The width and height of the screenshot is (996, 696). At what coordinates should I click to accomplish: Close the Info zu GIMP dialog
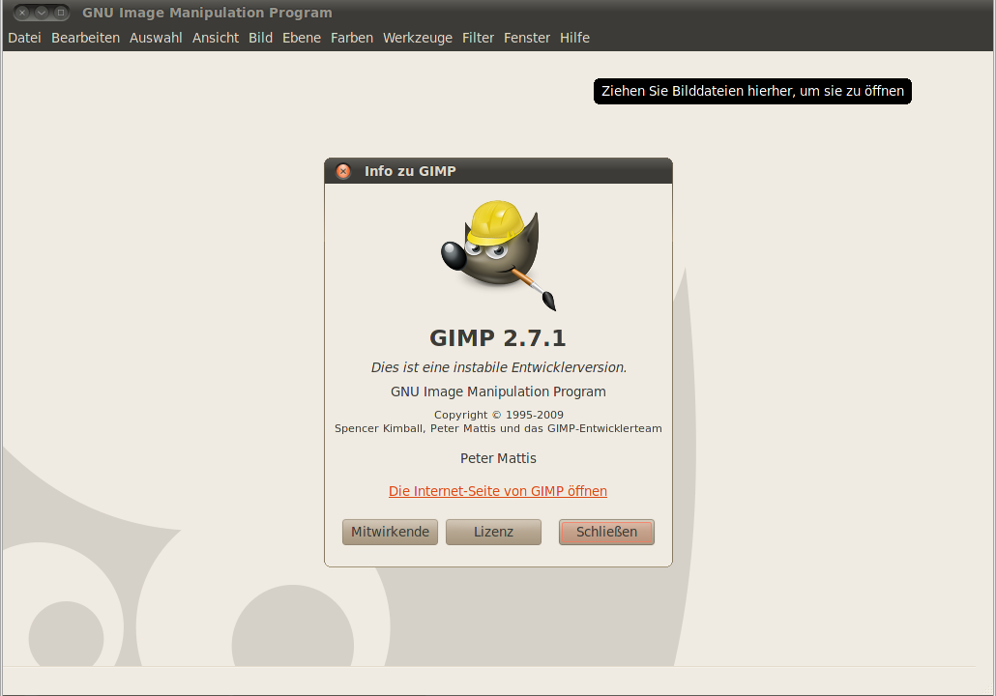pos(343,170)
